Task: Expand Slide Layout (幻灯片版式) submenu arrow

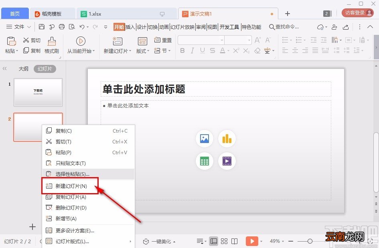Action: [x=130, y=241]
